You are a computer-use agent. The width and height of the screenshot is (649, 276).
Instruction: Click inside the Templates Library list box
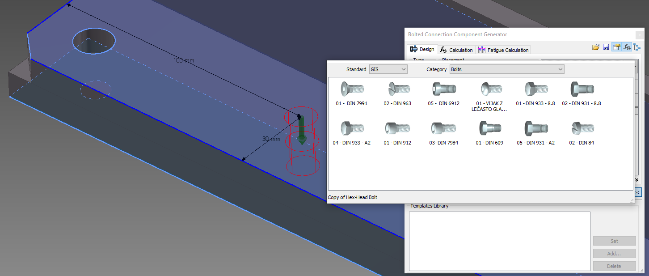coord(499,241)
